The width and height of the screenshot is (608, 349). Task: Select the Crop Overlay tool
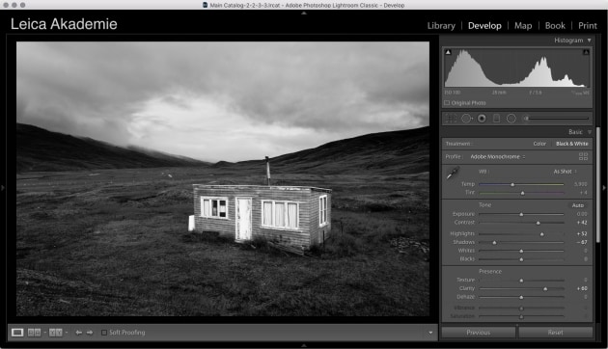[451, 119]
